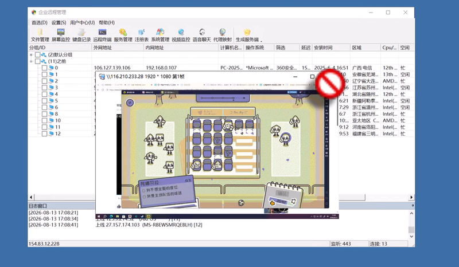459x267 pixels.
Task: Toggle the (11)之前 group checkbox
Action: pyautogui.click(x=37, y=61)
